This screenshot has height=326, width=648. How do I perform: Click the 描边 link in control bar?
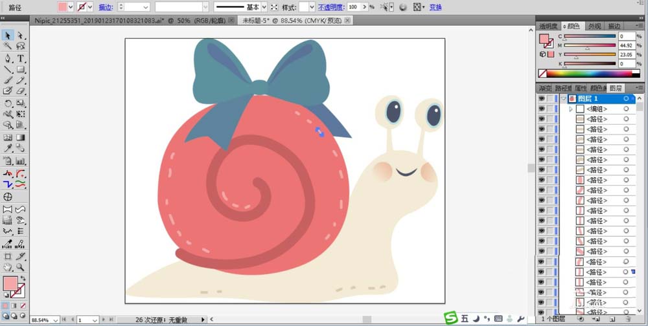pyautogui.click(x=105, y=7)
